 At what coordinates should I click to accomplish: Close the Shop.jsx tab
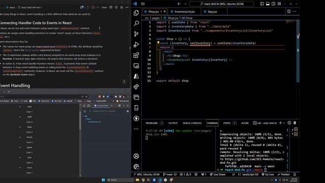(165, 12)
